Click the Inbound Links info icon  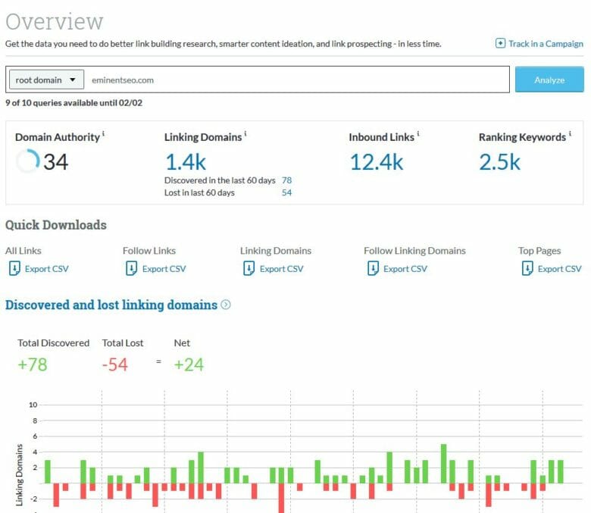click(418, 135)
